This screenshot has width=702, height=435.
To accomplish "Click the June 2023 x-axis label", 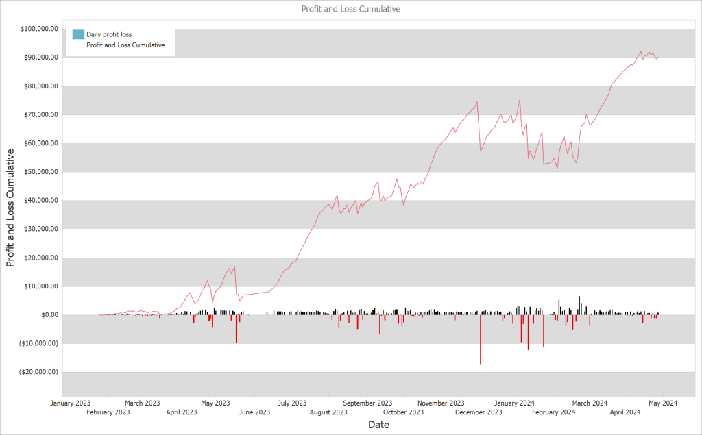I will click(x=254, y=412).
